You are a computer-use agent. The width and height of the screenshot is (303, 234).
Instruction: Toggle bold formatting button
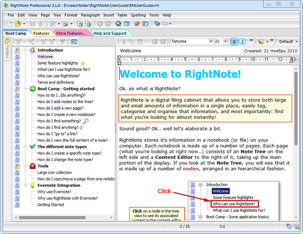tap(234, 42)
